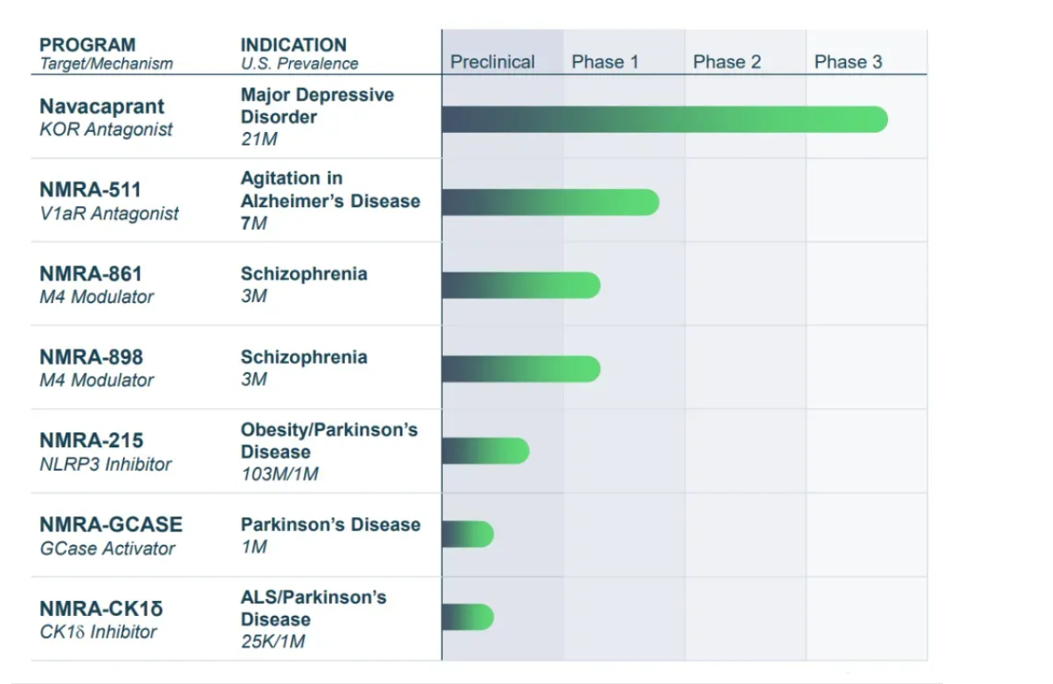Select the NMRA-GCASE program name
Image resolution: width=1053 pixels, height=684 pixels.
(111, 525)
